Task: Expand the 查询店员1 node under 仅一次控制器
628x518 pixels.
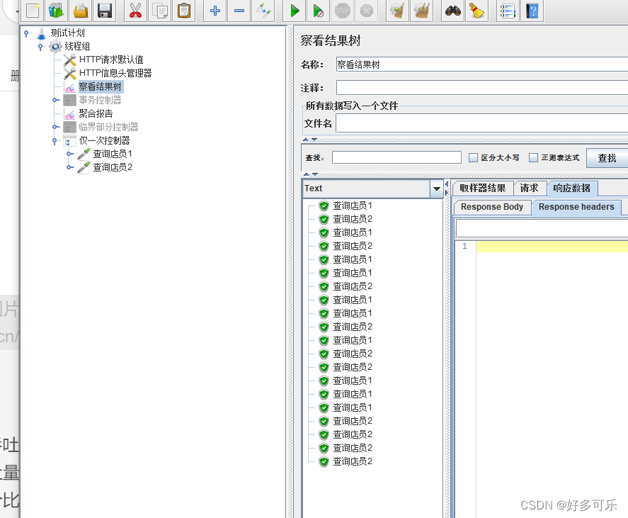Action: point(70,154)
